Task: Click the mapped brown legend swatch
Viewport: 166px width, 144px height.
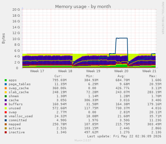Action: [x=6, y=124]
